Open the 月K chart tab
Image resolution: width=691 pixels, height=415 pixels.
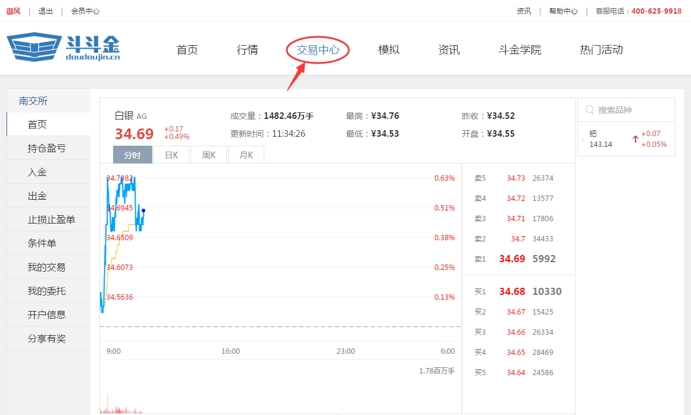(x=246, y=154)
